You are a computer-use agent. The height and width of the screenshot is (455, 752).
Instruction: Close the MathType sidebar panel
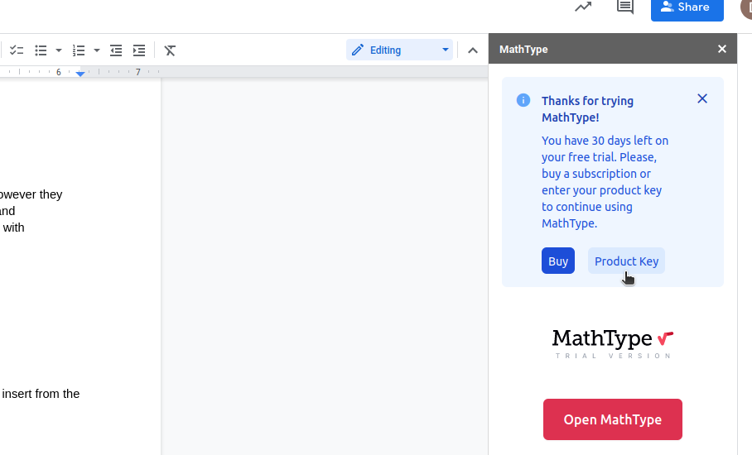tap(722, 50)
